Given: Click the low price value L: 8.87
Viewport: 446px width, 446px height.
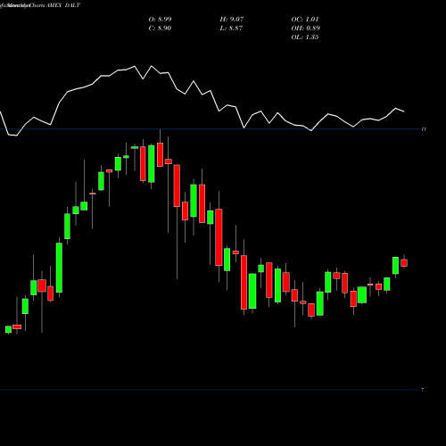Looking at the screenshot, I should tap(231, 29).
